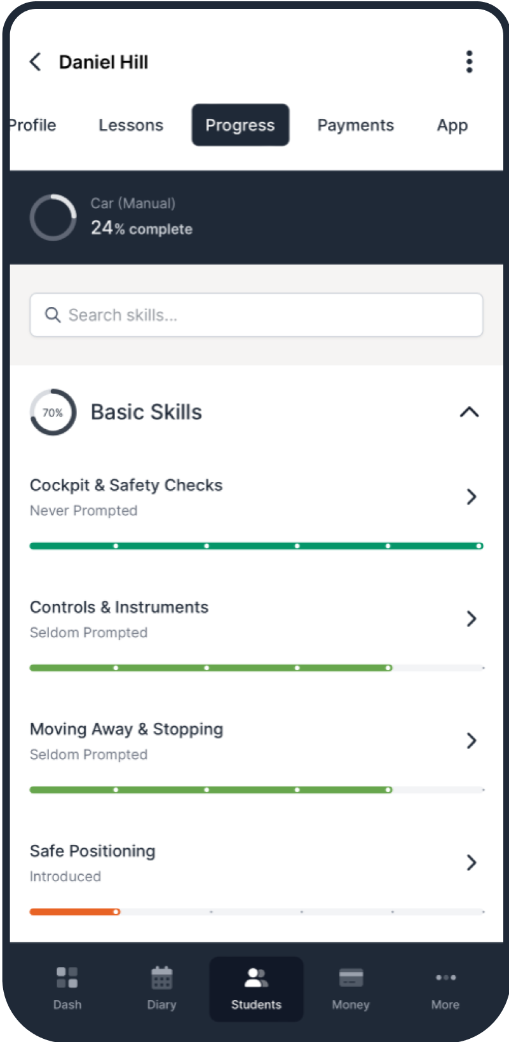Screen dimensions: 509x1042
Task: Select the Progress tab
Action: [240, 125]
